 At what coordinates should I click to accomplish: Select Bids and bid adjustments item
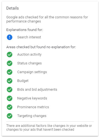tap(37, 90)
